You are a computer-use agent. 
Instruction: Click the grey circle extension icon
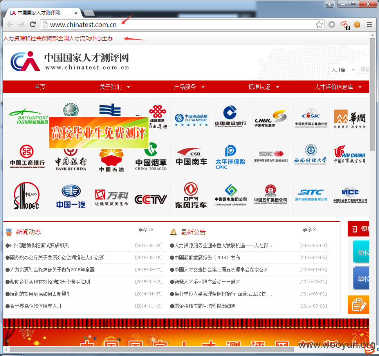click(x=332, y=24)
